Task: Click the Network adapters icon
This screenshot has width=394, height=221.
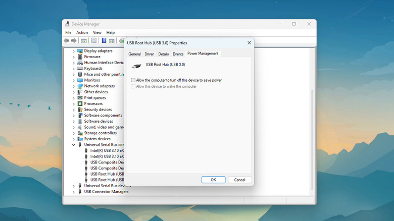Action: 80,86
